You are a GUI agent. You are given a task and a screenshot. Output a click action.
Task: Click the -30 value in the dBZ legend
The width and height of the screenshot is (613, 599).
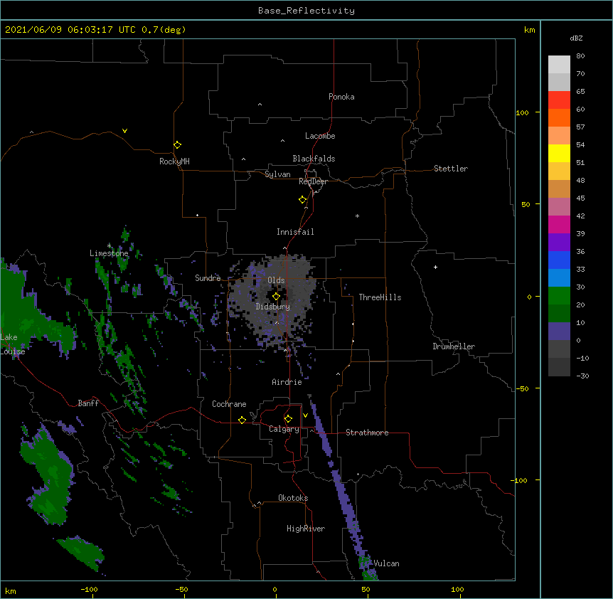pyautogui.click(x=582, y=376)
